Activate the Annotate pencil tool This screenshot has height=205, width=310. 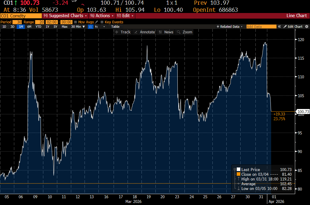144,32
